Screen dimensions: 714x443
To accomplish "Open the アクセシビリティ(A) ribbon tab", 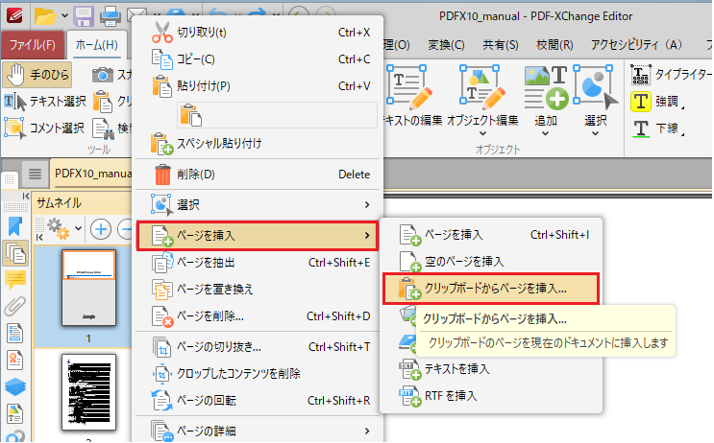I will pyautogui.click(x=636, y=44).
